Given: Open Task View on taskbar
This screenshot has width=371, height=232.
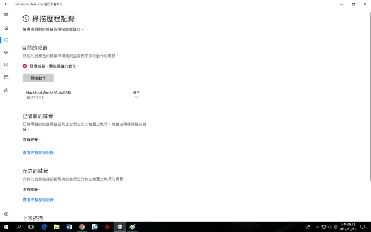Looking at the screenshot, I should pyautogui.click(x=31, y=227).
